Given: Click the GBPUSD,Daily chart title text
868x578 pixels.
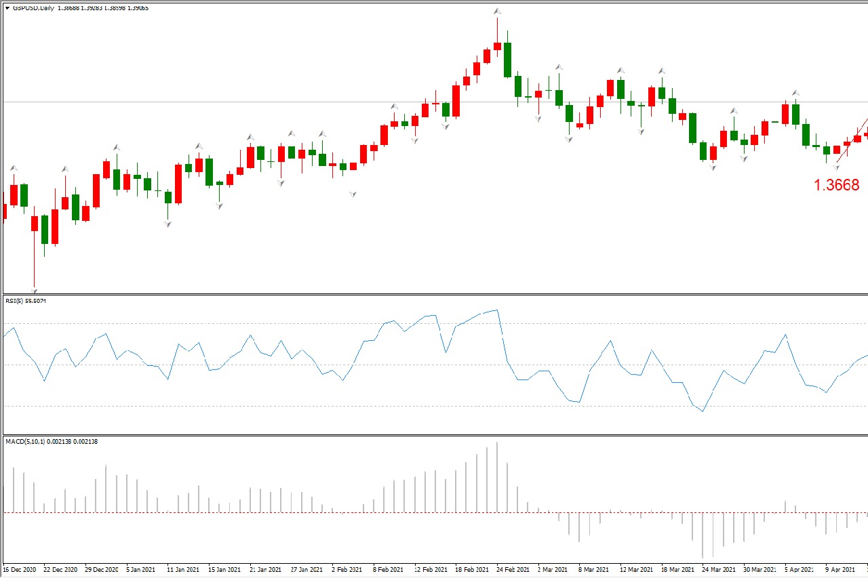Looking at the screenshot, I should coord(33,8).
